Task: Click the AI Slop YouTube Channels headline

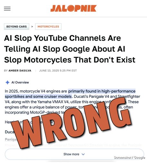Action: [x=70, y=49]
